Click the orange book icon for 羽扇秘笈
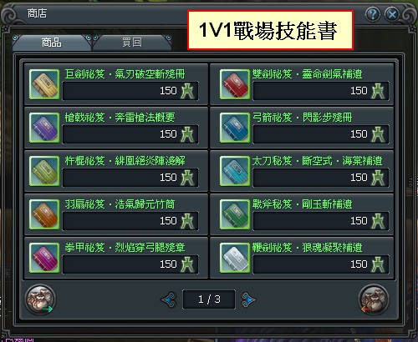The width and height of the screenshot is (418, 342). tap(44, 214)
